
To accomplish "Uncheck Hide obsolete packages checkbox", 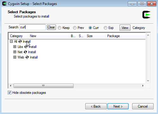I will click(x=9, y=93).
